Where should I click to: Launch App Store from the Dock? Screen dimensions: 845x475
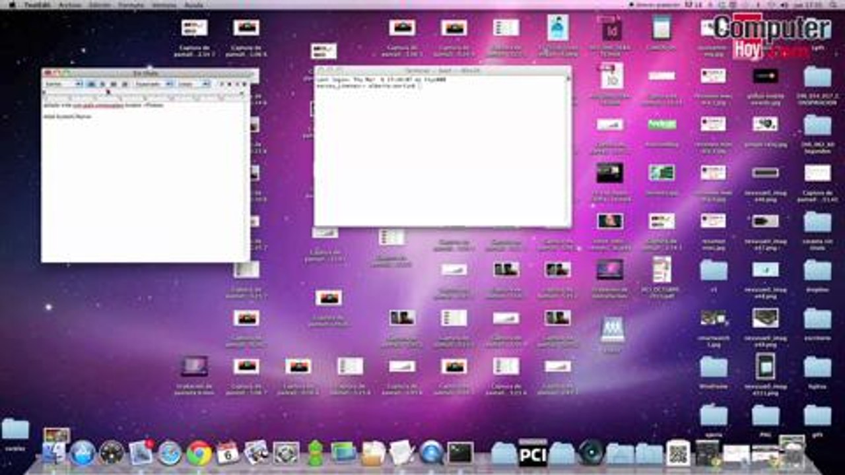click(x=83, y=453)
